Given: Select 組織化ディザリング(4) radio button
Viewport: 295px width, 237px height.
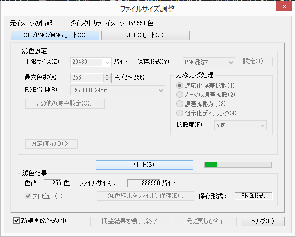Looking at the screenshot, I should click(179, 113).
